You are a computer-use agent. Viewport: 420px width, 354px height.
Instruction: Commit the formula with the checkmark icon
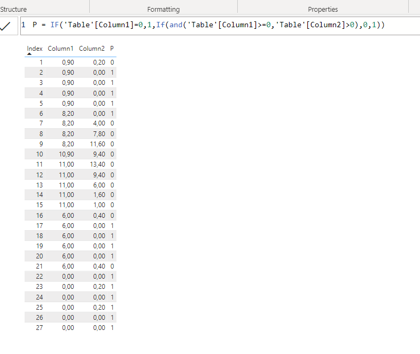5,26
